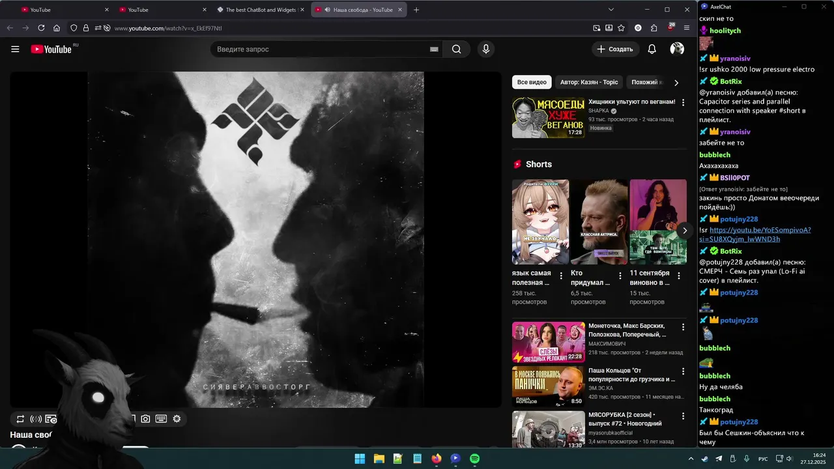Open Spotify from the taskbar

click(x=474, y=459)
